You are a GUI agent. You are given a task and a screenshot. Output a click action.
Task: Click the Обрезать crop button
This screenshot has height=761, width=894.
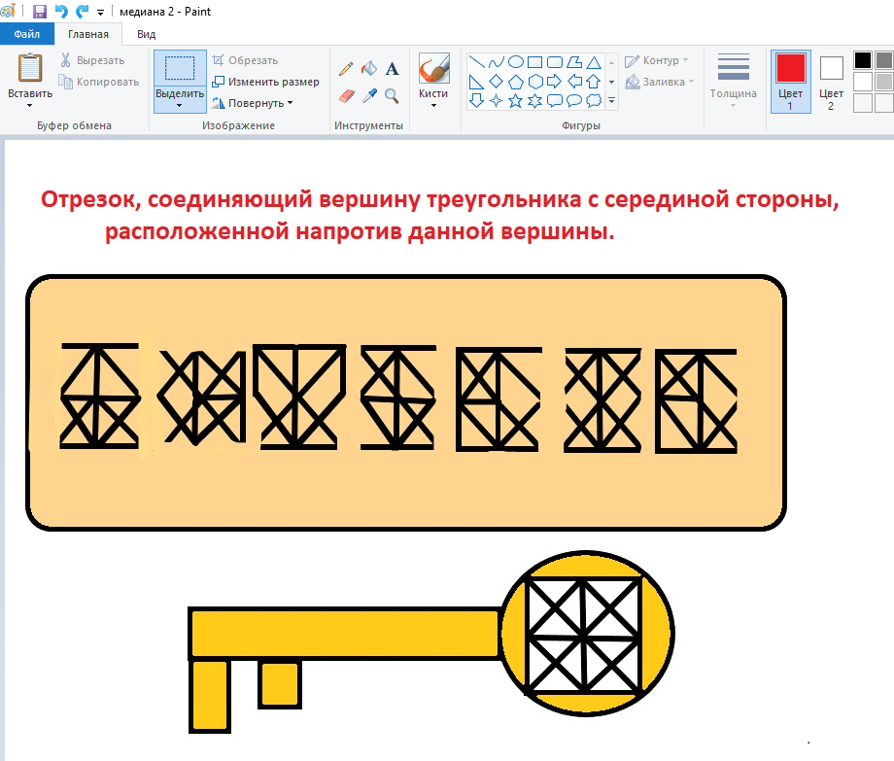coord(245,60)
